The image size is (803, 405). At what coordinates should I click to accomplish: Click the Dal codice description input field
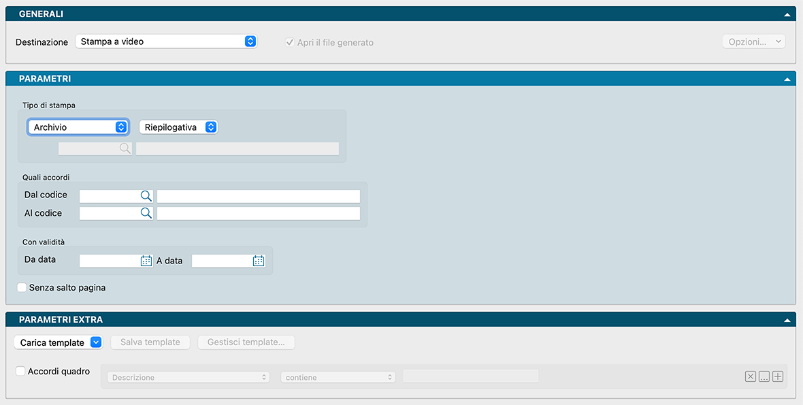[x=258, y=196]
